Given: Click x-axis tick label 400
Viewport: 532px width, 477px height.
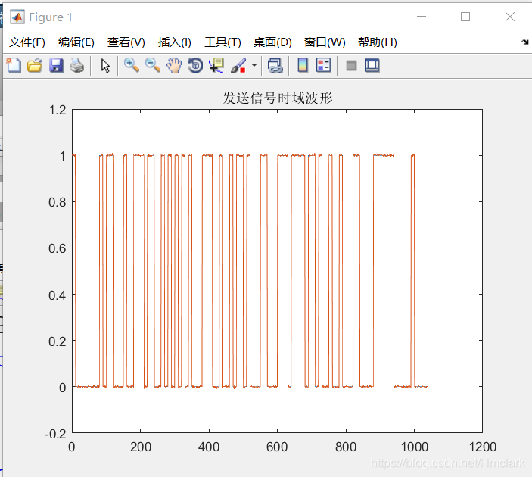Looking at the screenshot, I should pyautogui.click(x=209, y=447).
